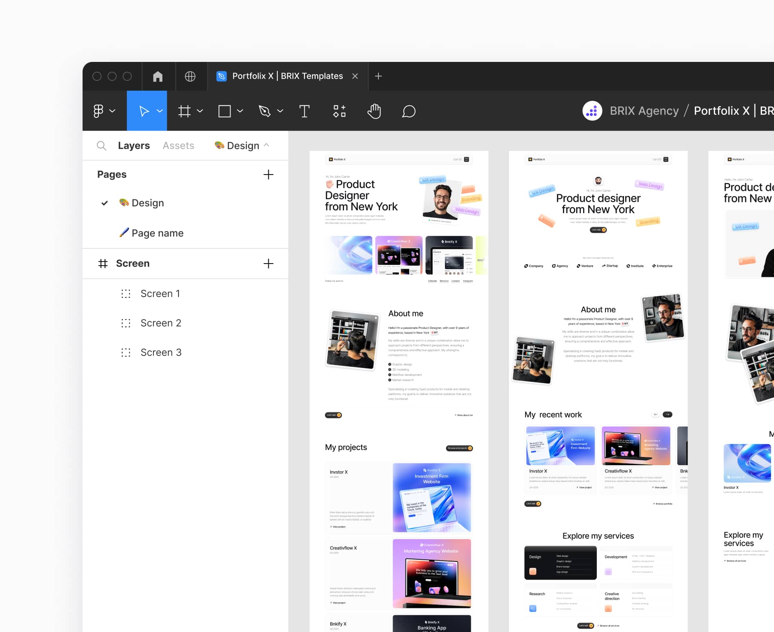The height and width of the screenshot is (632, 774).
Task: Expand the Figma main menu chevron
Action: point(112,111)
